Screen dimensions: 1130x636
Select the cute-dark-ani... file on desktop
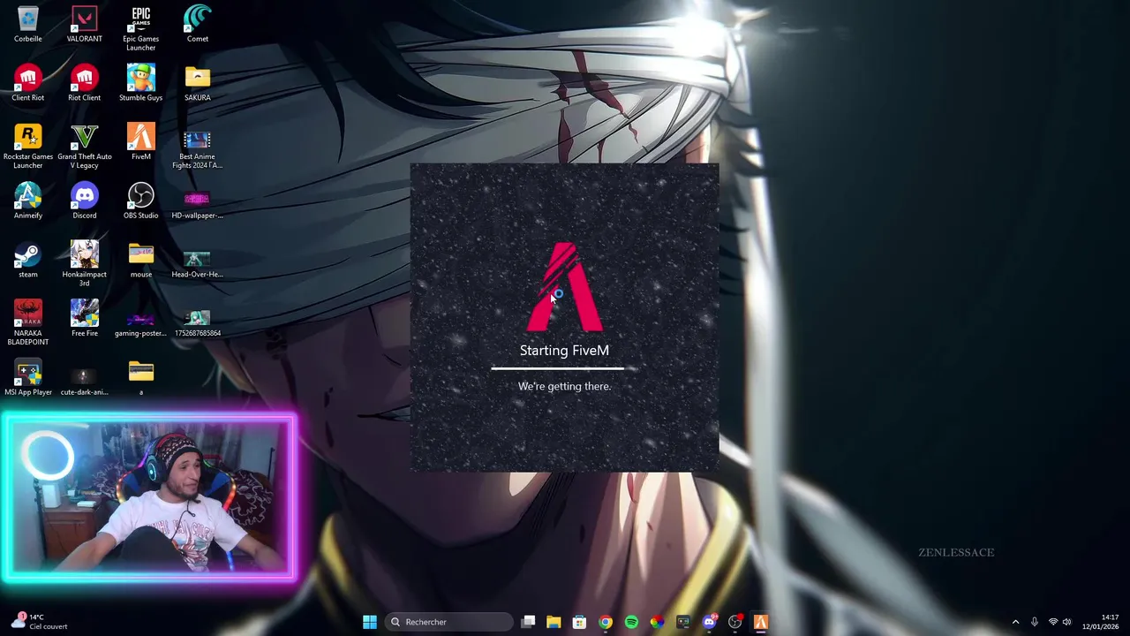pyautogui.click(x=85, y=382)
